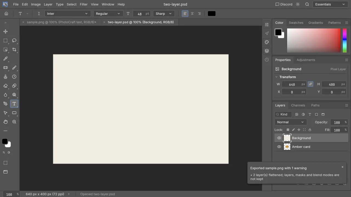
Task: Click the font size field showing 48
Action: [x=142, y=14]
